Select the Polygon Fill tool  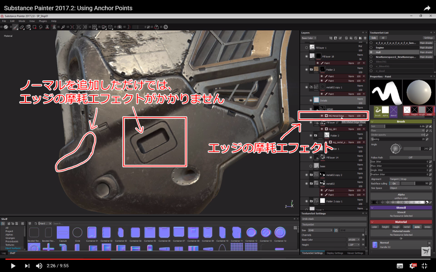click(35, 27)
